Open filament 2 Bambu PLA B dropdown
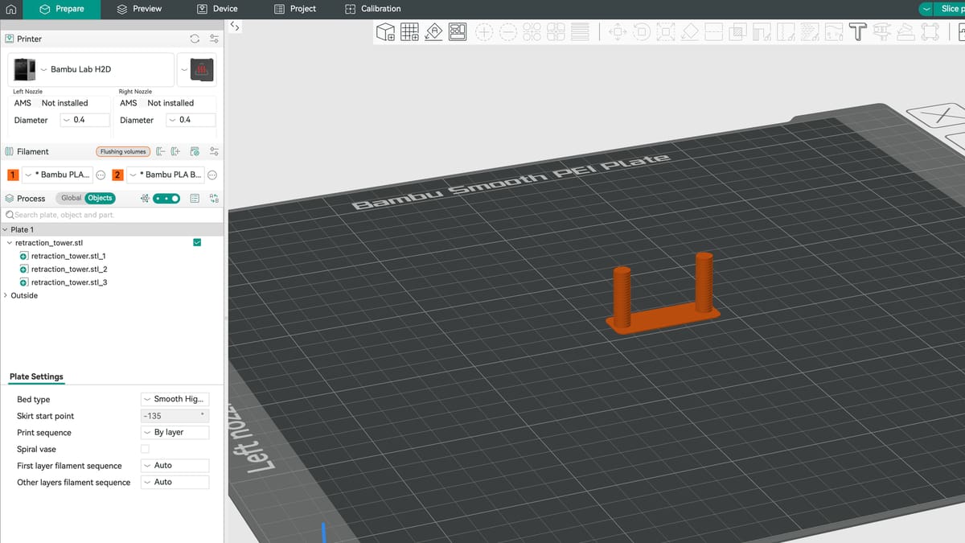The width and height of the screenshot is (965, 543). (x=166, y=175)
